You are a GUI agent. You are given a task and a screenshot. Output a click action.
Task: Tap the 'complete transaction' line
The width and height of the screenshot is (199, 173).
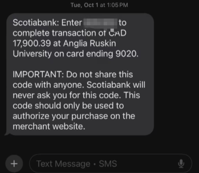click(x=55, y=33)
